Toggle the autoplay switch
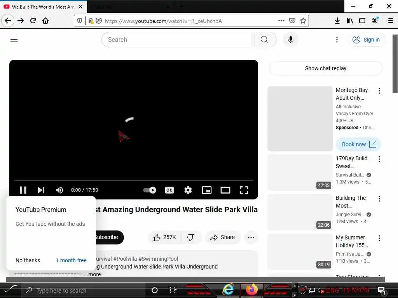398x298 pixels. [x=150, y=190]
